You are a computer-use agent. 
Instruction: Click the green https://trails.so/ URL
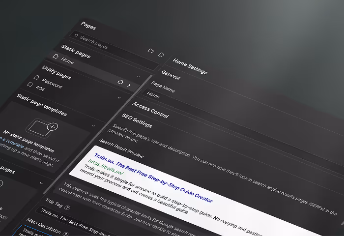106,167
